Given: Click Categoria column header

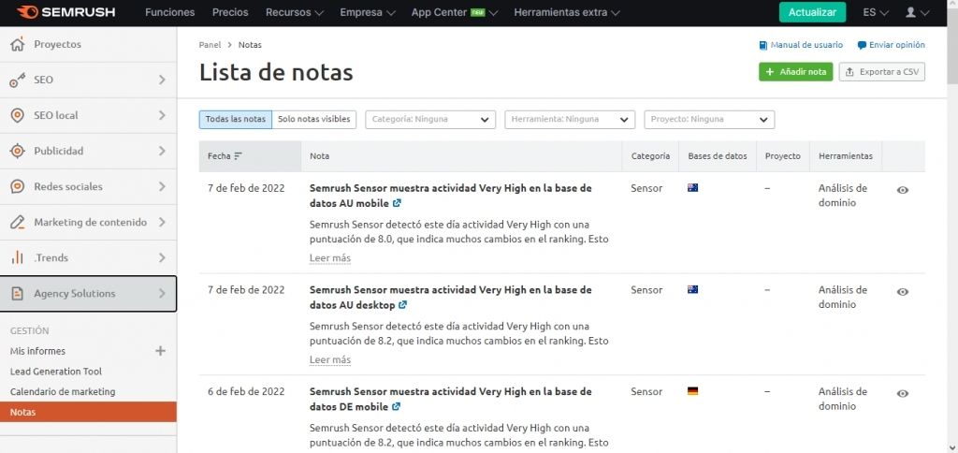Looking at the screenshot, I should (651, 156).
